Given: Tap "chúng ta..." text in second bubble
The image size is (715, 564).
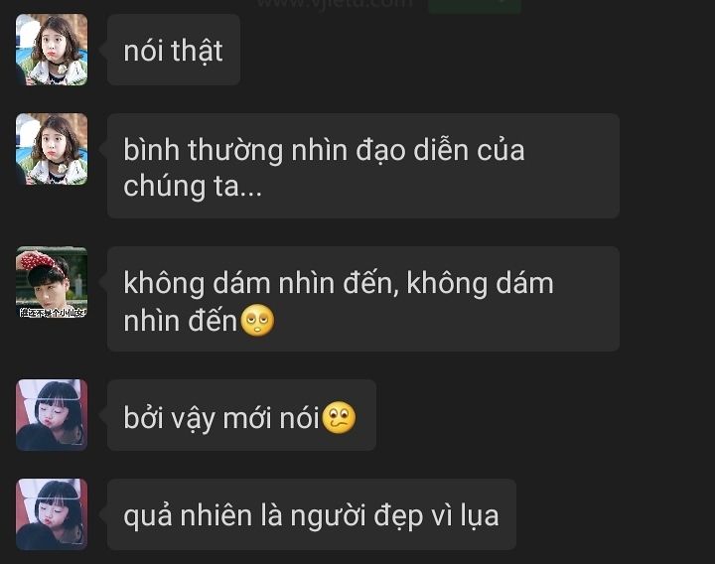Looking at the screenshot, I should tap(193, 187).
